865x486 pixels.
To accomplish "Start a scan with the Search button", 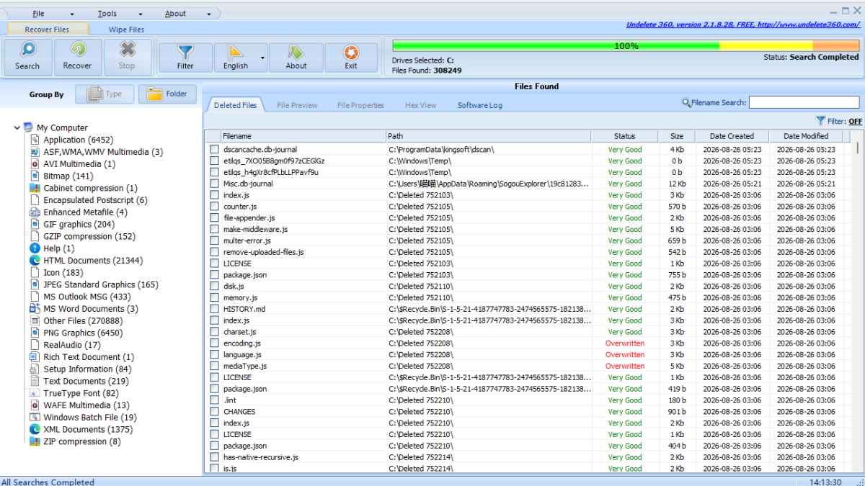I will 27,56.
